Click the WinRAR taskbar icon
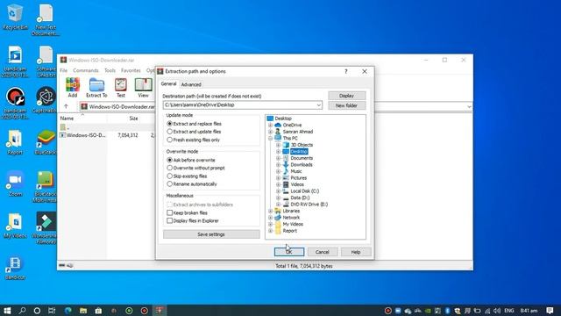Image resolution: width=561 pixels, height=316 pixels. click(160, 310)
